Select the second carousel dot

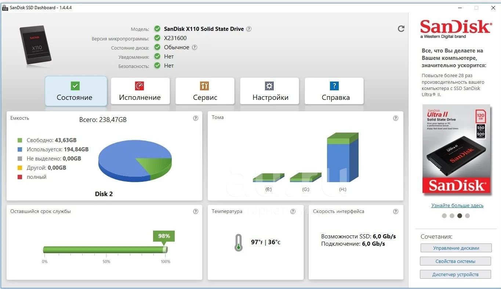452,216
